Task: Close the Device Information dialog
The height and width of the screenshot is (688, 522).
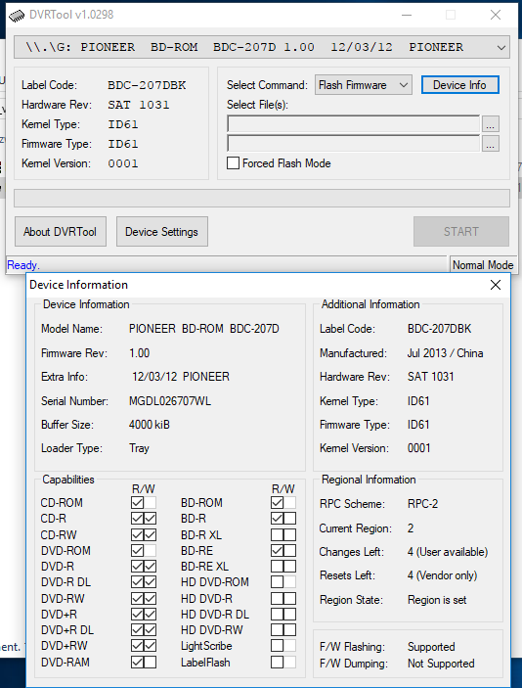Action: click(496, 285)
